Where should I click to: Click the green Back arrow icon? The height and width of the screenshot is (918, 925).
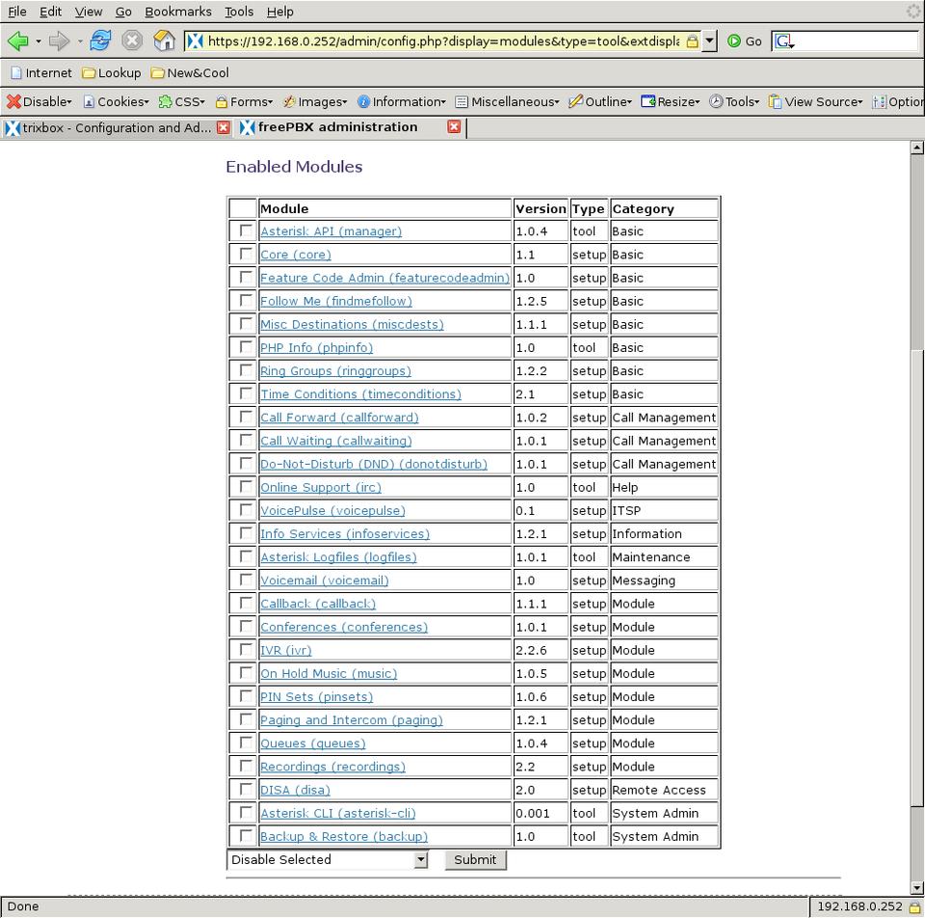(17, 40)
